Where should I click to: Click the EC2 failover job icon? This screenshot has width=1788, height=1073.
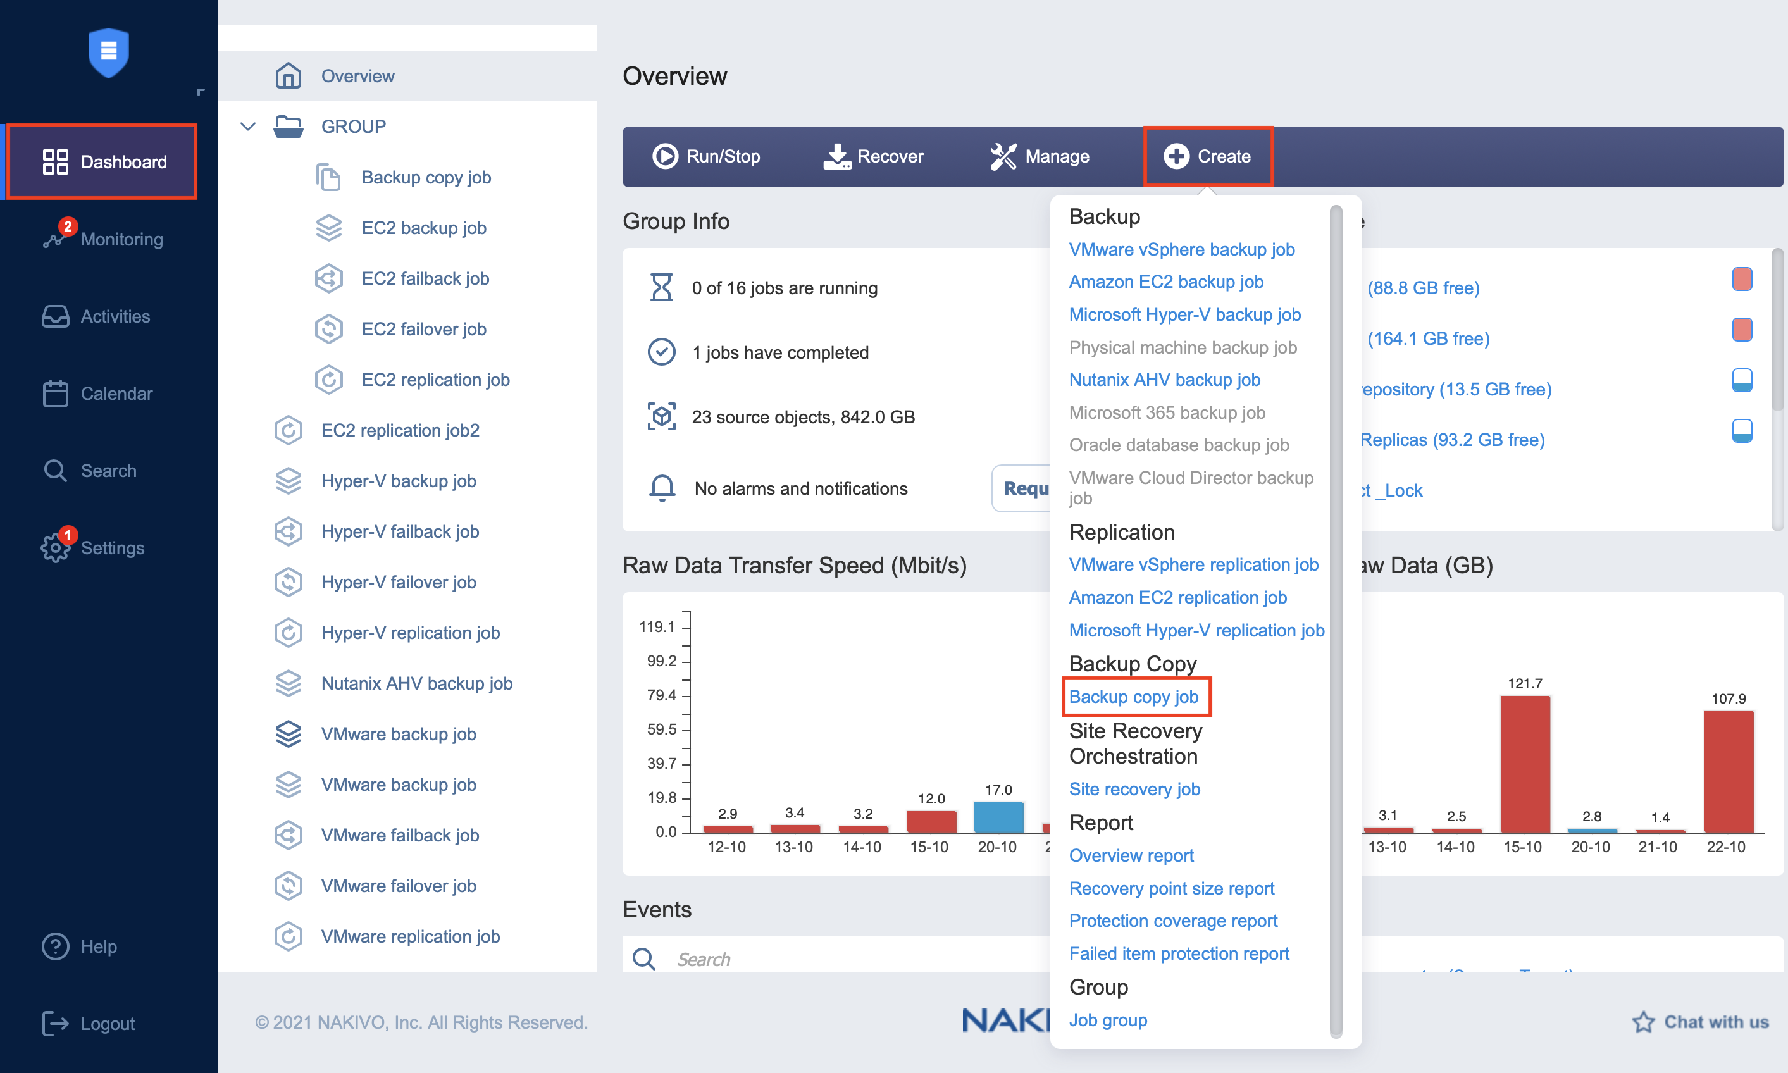[x=328, y=328]
